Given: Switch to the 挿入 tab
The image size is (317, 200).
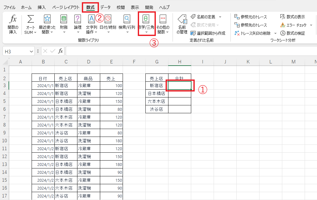Looking at the screenshot, I should [41, 8].
